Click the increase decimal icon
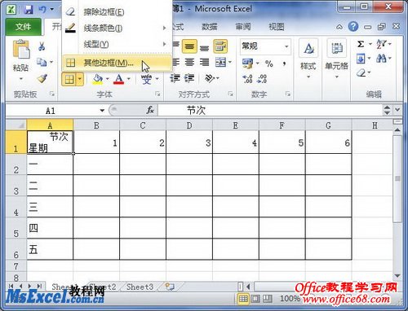 [x=247, y=79]
